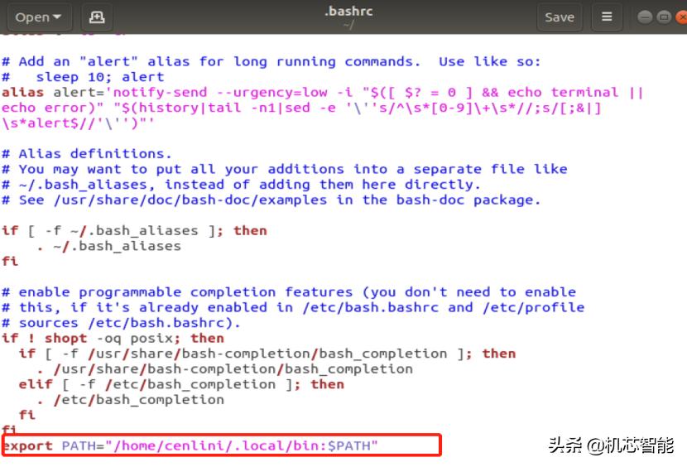
Task: Maximize the gedit window
Action: tap(664, 17)
